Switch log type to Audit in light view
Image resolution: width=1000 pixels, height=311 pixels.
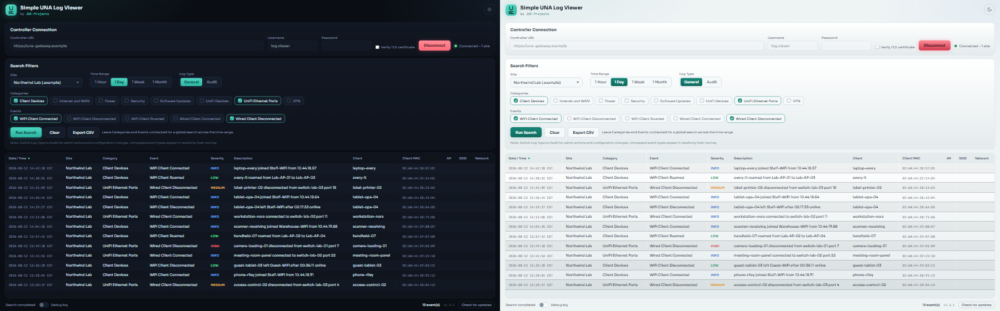[x=712, y=82]
